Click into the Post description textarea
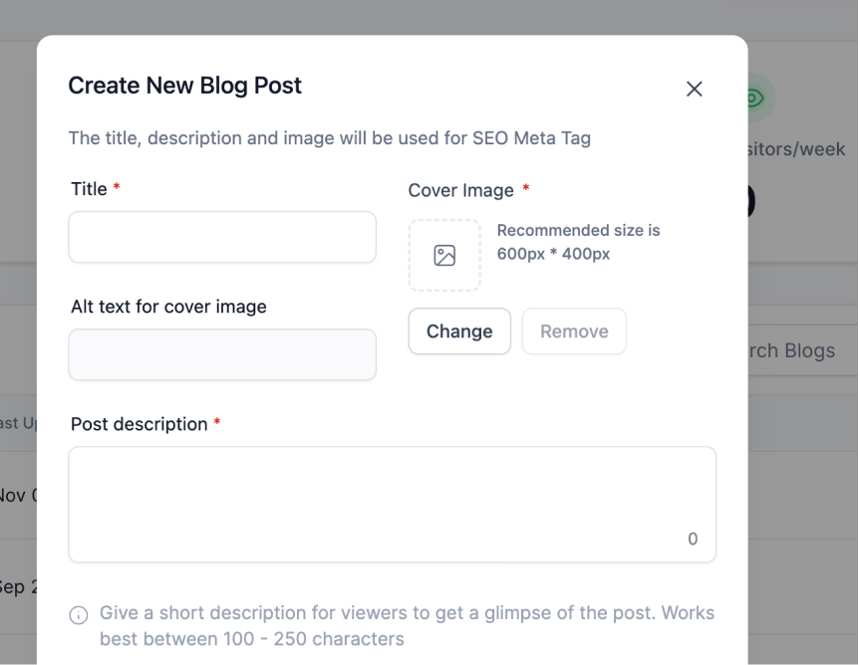This screenshot has height=665, width=860. pyautogui.click(x=393, y=504)
